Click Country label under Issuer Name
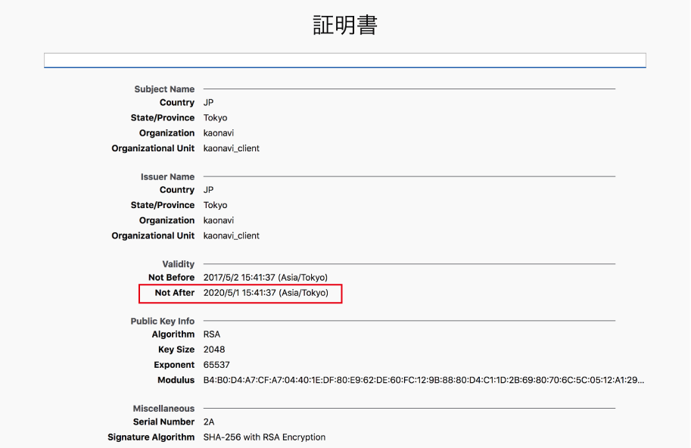The width and height of the screenshot is (691, 448). click(x=176, y=190)
